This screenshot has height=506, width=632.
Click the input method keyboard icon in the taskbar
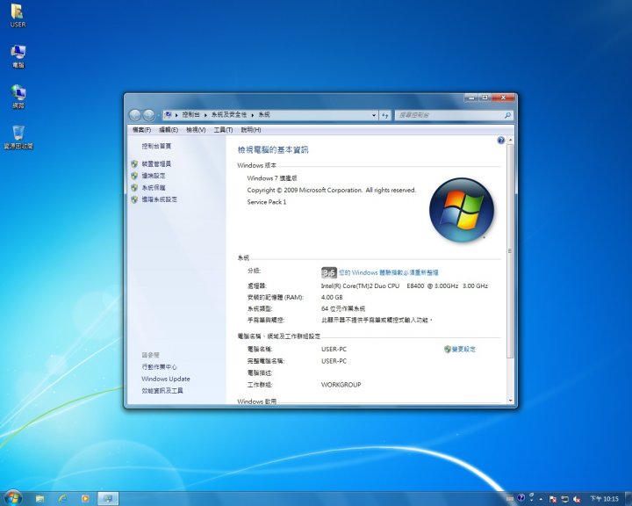(509, 499)
